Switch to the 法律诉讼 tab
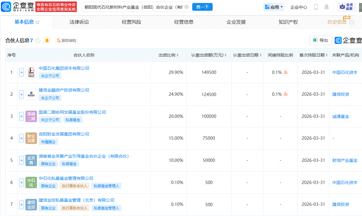Image resolution: width=362 pixels, height=216 pixels. (x=79, y=22)
